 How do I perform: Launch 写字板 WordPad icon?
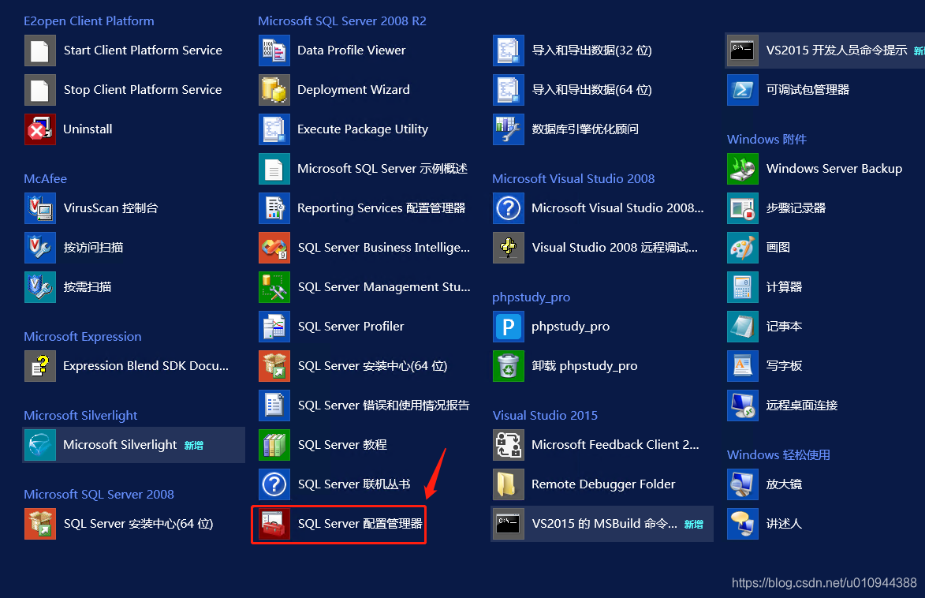tap(743, 366)
